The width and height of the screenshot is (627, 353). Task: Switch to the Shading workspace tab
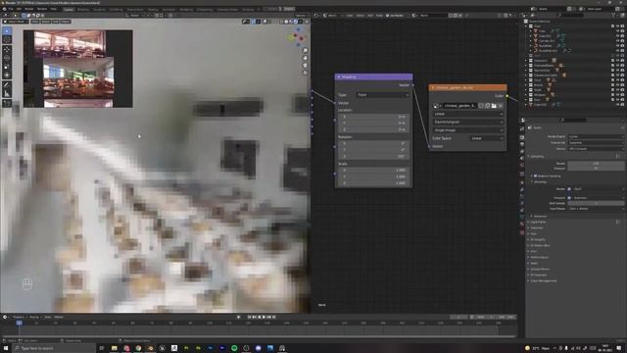[x=153, y=9]
